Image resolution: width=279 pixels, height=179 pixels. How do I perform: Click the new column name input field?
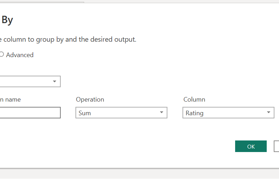(x=30, y=112)
